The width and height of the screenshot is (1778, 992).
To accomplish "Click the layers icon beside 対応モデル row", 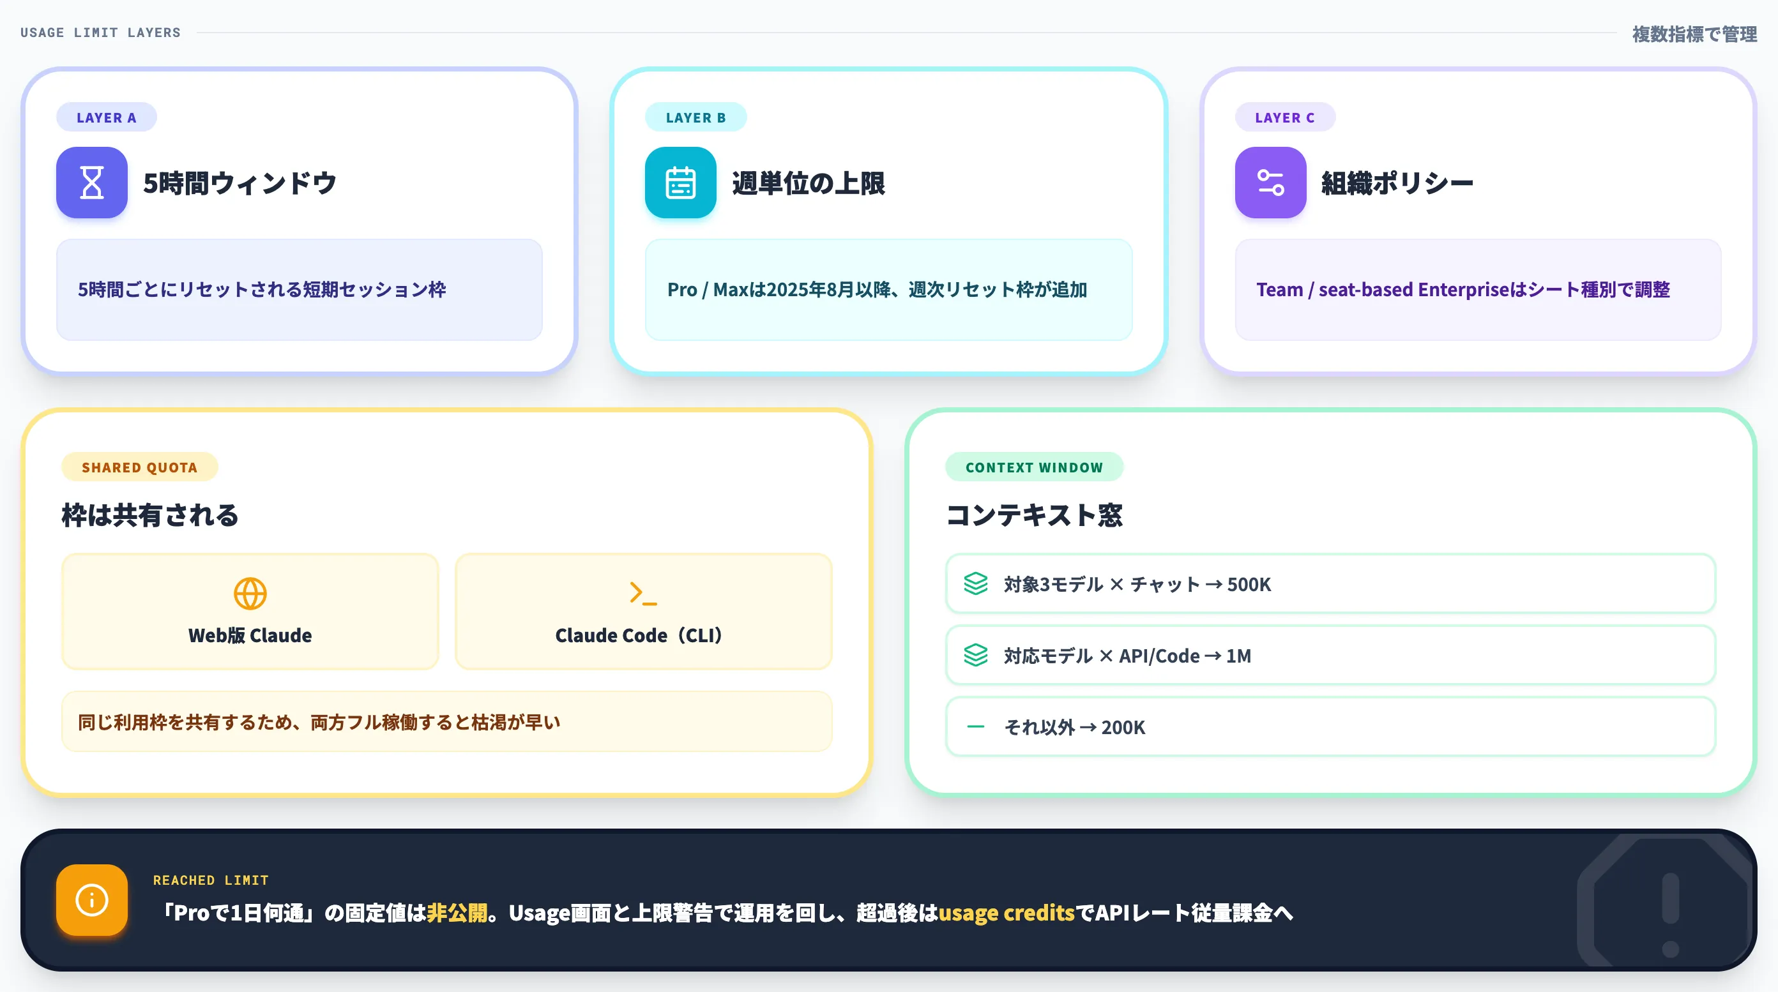I will [x=976, y=655].
